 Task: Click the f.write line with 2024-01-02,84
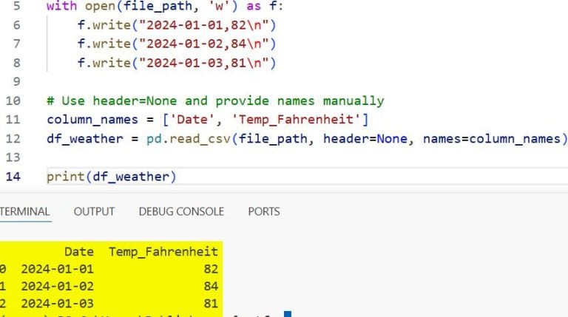177,44
